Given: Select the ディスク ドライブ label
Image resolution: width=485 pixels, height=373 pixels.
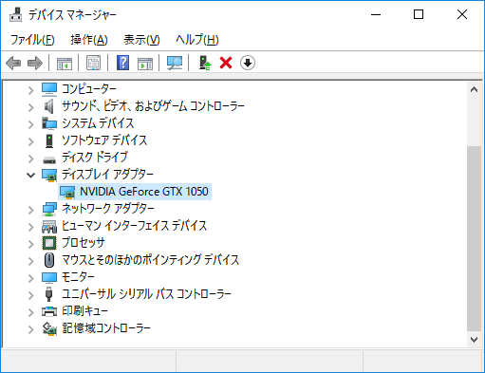Looking at the screenshot, I should point(95,158).
